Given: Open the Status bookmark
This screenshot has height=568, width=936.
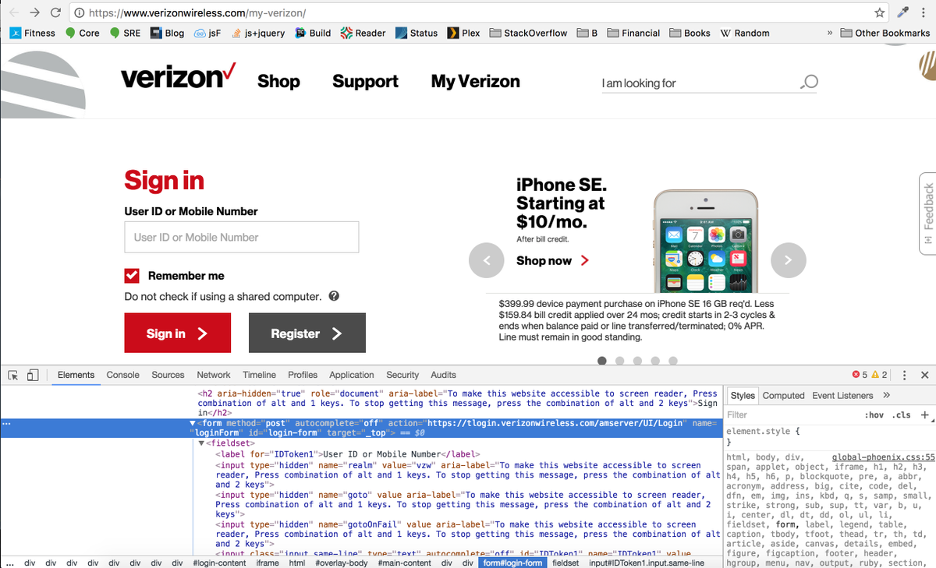Looking at the screenshot, I should 417,33.
